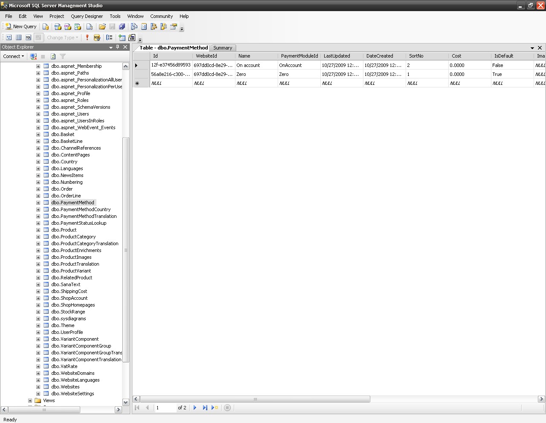The image size is (546, 423).
Task: Jump to the last record
Action: click(205, 408)
